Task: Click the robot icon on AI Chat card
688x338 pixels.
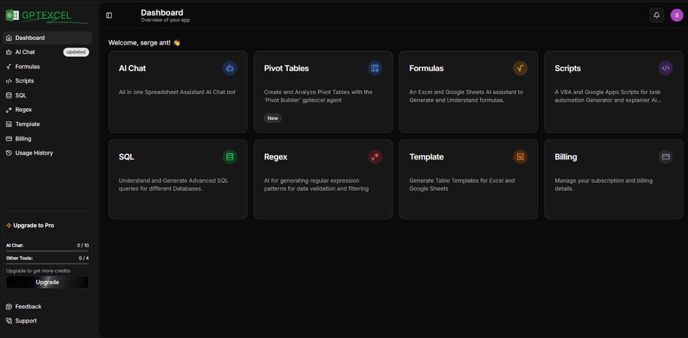Action: (x=230, y=68)
